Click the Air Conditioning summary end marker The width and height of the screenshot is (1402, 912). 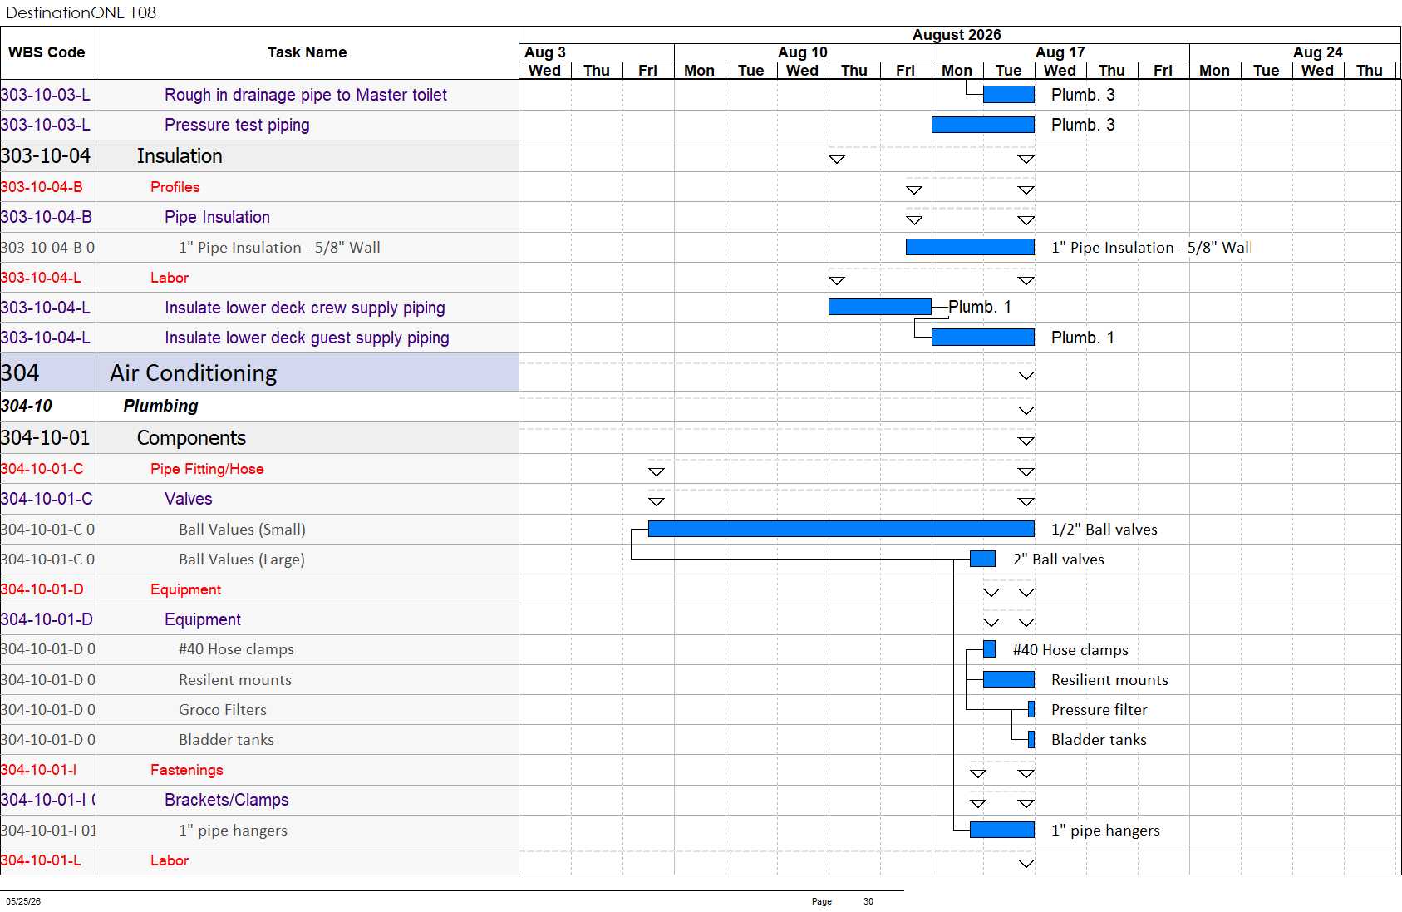coord(1026,376)
